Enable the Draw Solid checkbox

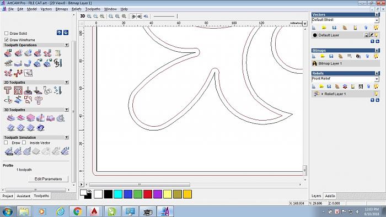pos(7,33)
